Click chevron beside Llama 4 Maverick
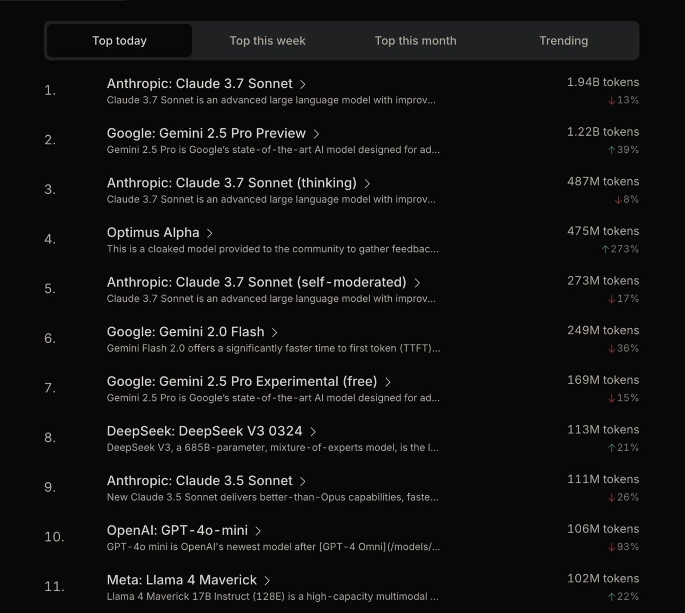 click(x=267, y=581)
